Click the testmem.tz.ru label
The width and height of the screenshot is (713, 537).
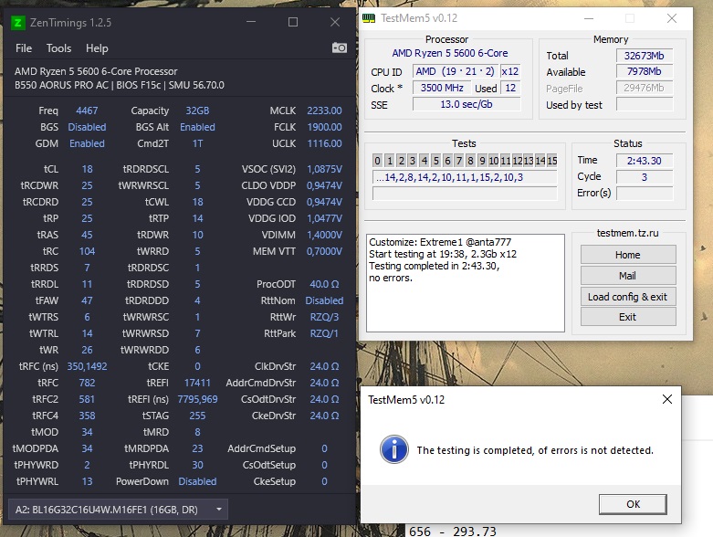click(627, 233)
